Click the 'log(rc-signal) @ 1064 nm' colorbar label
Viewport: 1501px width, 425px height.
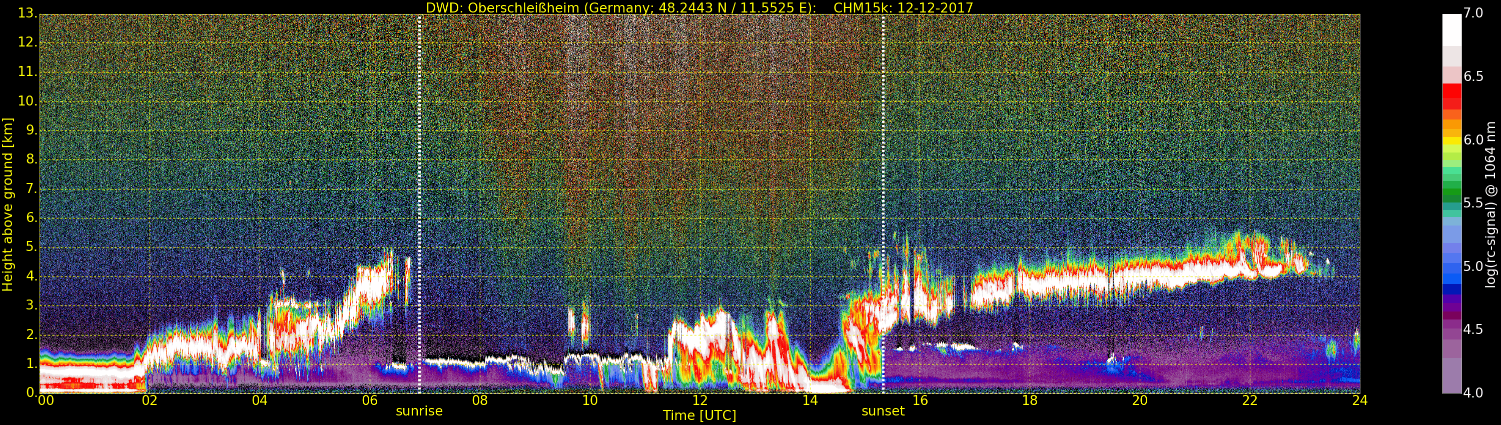[1490, 204]
